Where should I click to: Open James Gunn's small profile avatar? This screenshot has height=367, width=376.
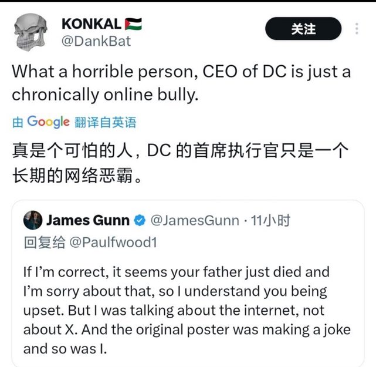point(32,221)
